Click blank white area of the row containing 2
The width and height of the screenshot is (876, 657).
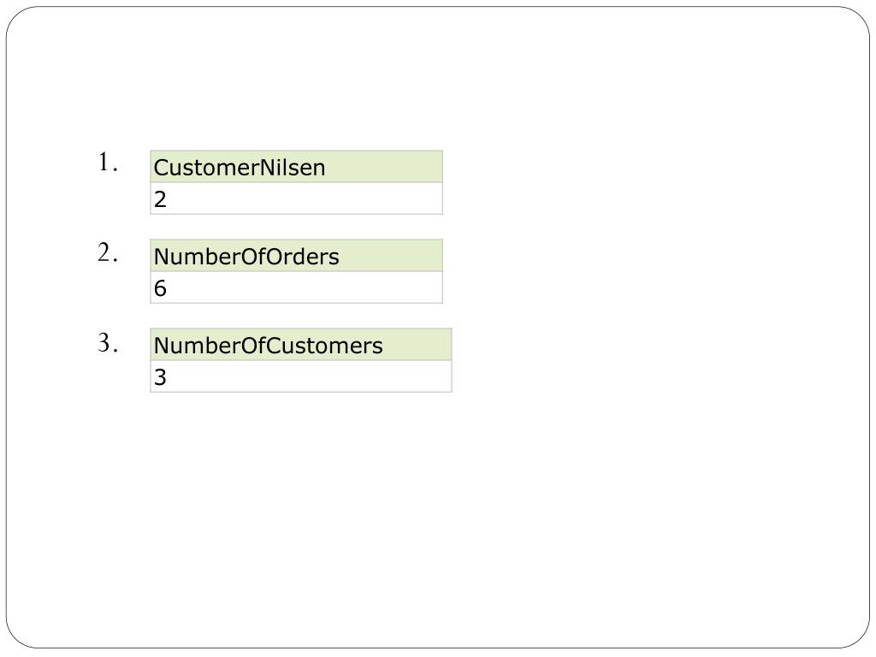(x=305, y=198)
